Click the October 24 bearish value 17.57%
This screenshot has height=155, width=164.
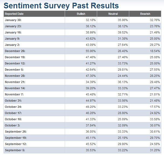[155, 107]
